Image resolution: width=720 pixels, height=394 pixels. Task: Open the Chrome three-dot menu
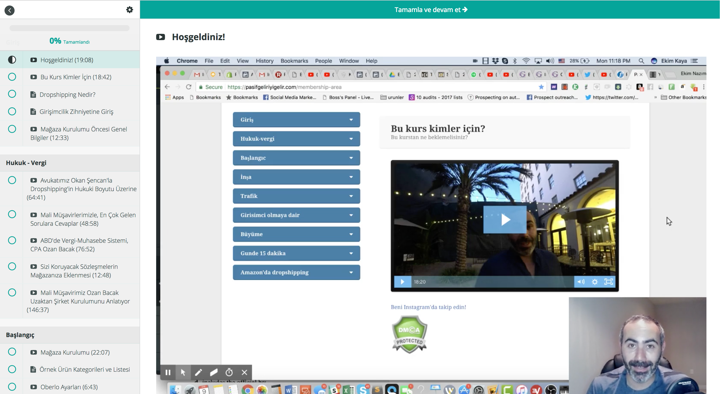point(704,87)
